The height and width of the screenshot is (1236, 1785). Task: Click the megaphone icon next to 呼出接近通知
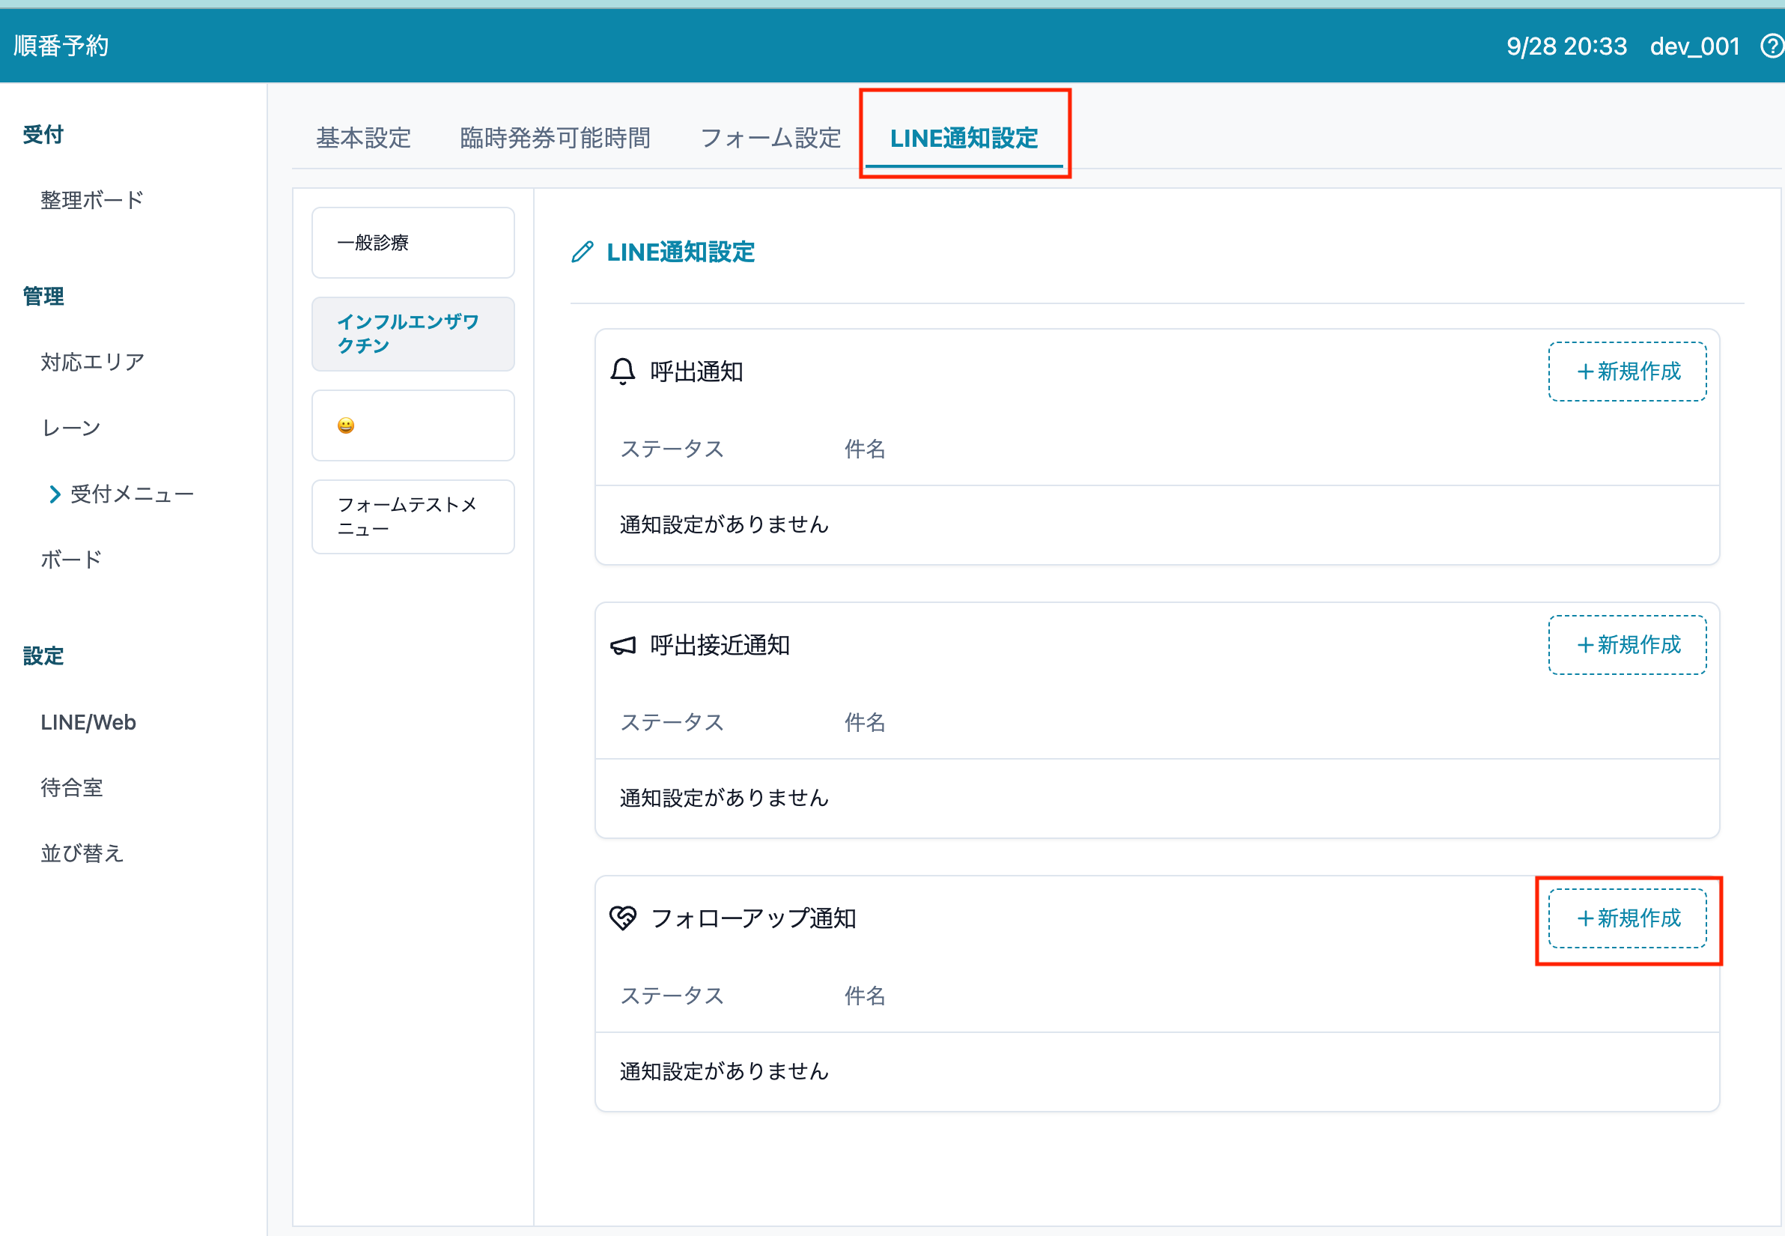click(622, 645)
